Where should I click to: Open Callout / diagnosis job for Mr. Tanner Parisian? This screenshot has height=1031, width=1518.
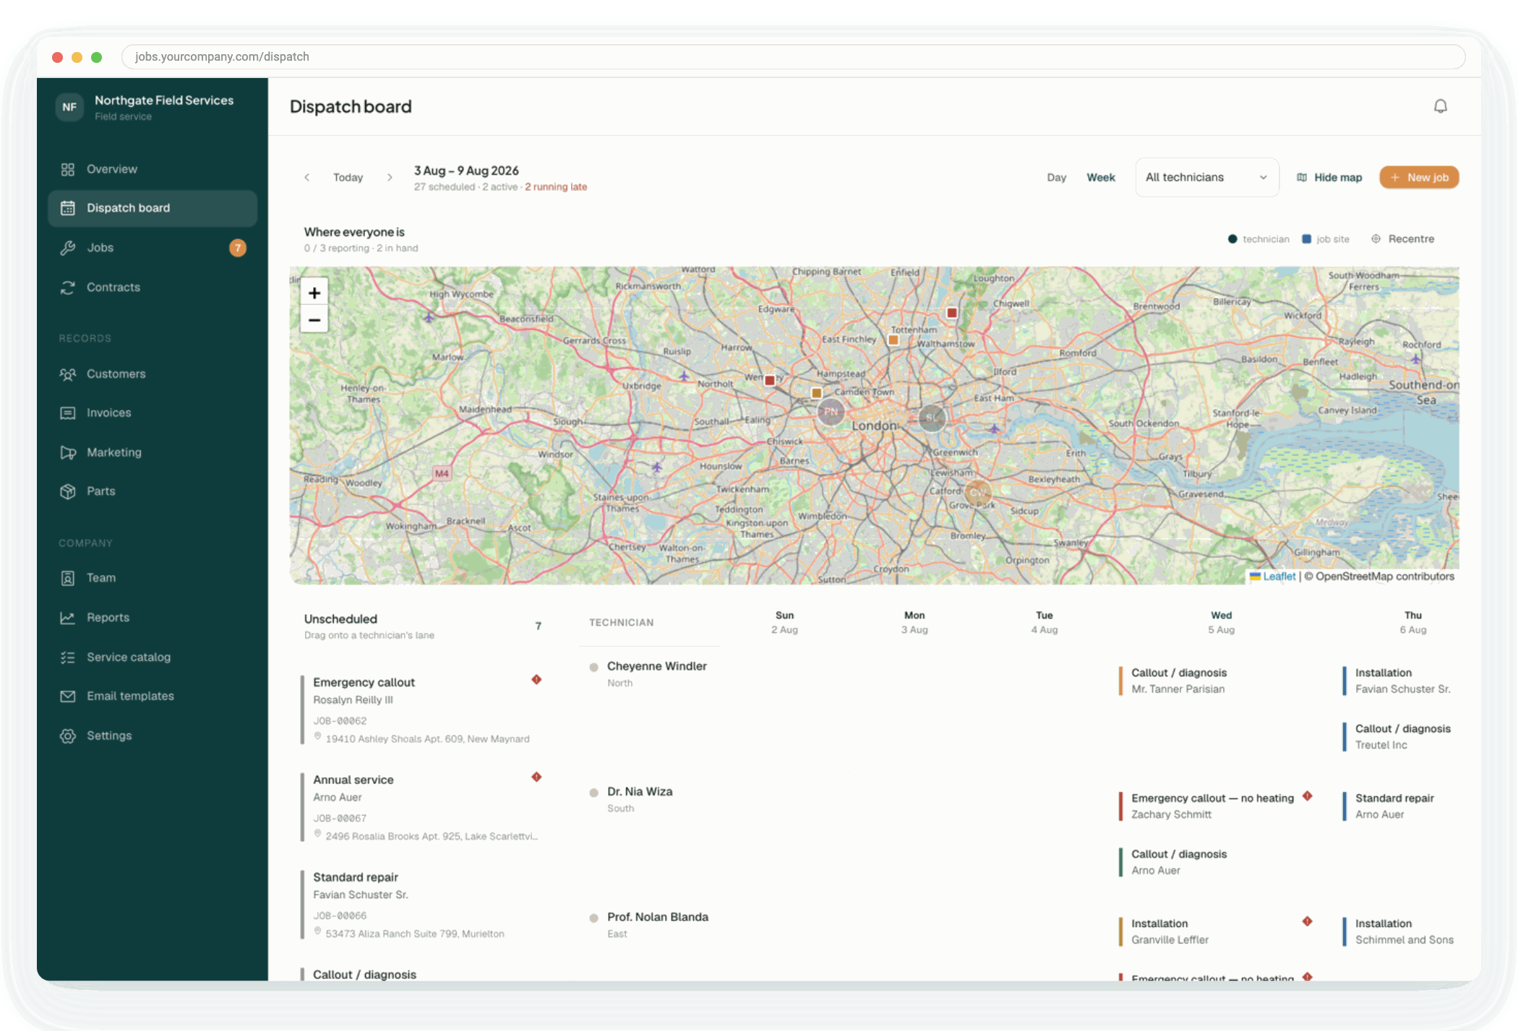coord(1218,681)
